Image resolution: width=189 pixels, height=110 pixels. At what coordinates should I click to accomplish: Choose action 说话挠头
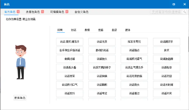pos(134,85)
